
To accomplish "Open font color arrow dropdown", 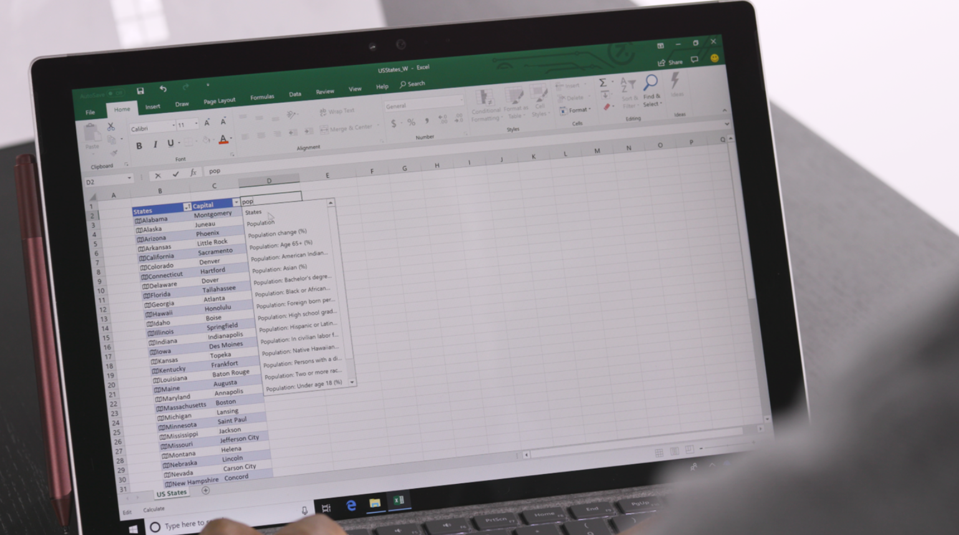I will 231,139.
